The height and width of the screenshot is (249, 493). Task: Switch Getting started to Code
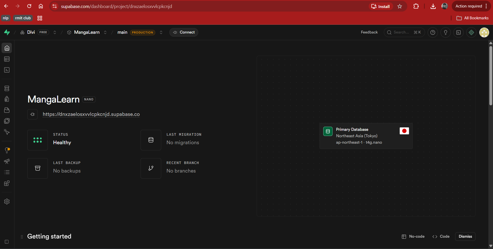point(441,236)
